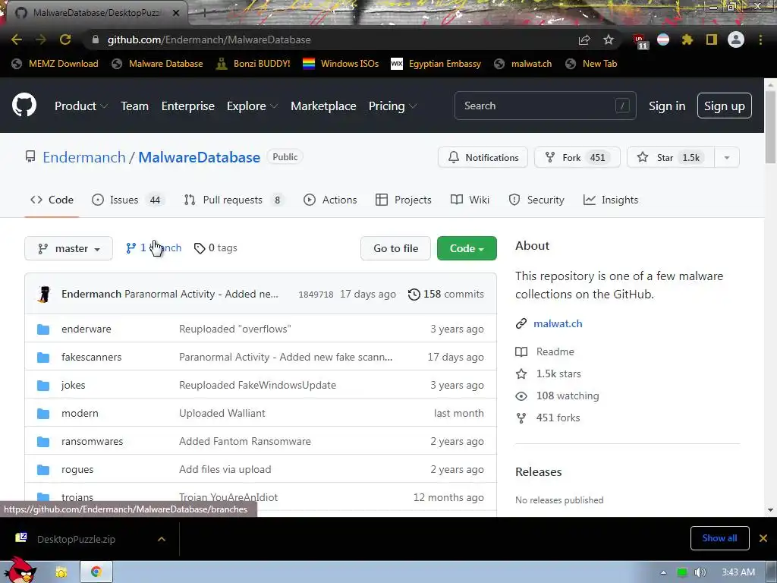Screen dimensions: 777x583
Task: Reload the page with refresh icon
Action: click(65, 39)
